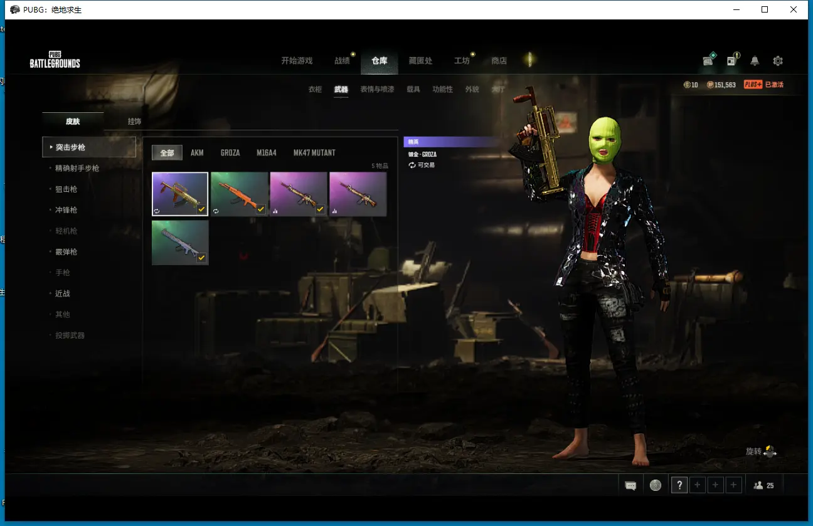Open the settings gear icon
The width and height of the screenshot is (813, 526).
pos(778,61)
